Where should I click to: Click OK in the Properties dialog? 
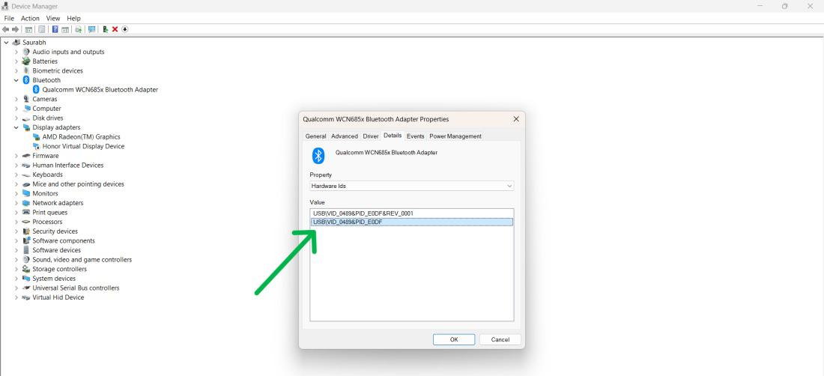(454, 339)
